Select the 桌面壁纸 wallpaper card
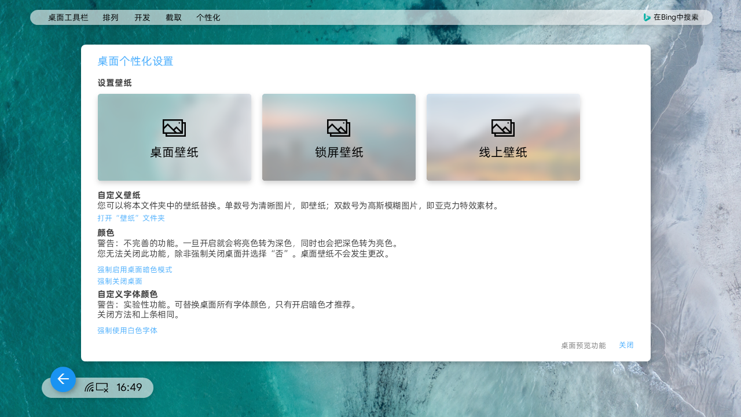The image size is (741, 417). (x=174, y=137)
